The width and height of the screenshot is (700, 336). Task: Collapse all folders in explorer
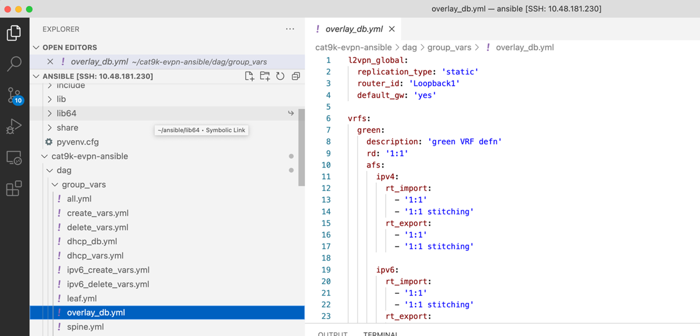[x=296, y=76]
